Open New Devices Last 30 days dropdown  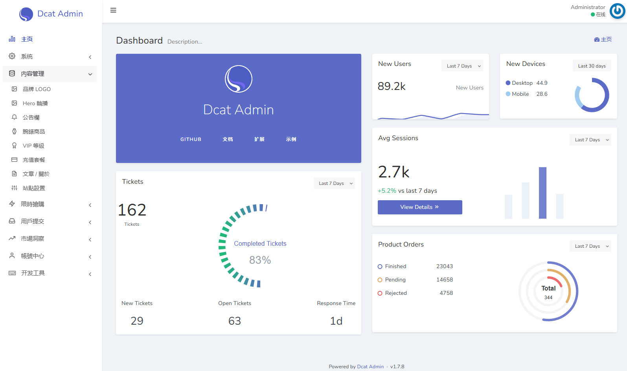point(592,66)
